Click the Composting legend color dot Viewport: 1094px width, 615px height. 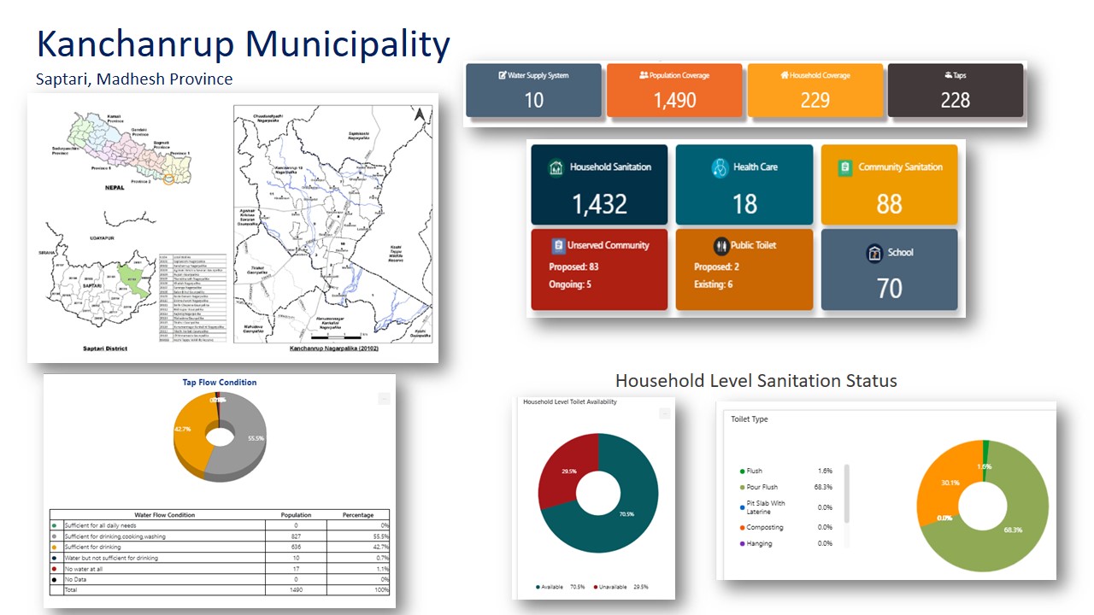(742, 527)
